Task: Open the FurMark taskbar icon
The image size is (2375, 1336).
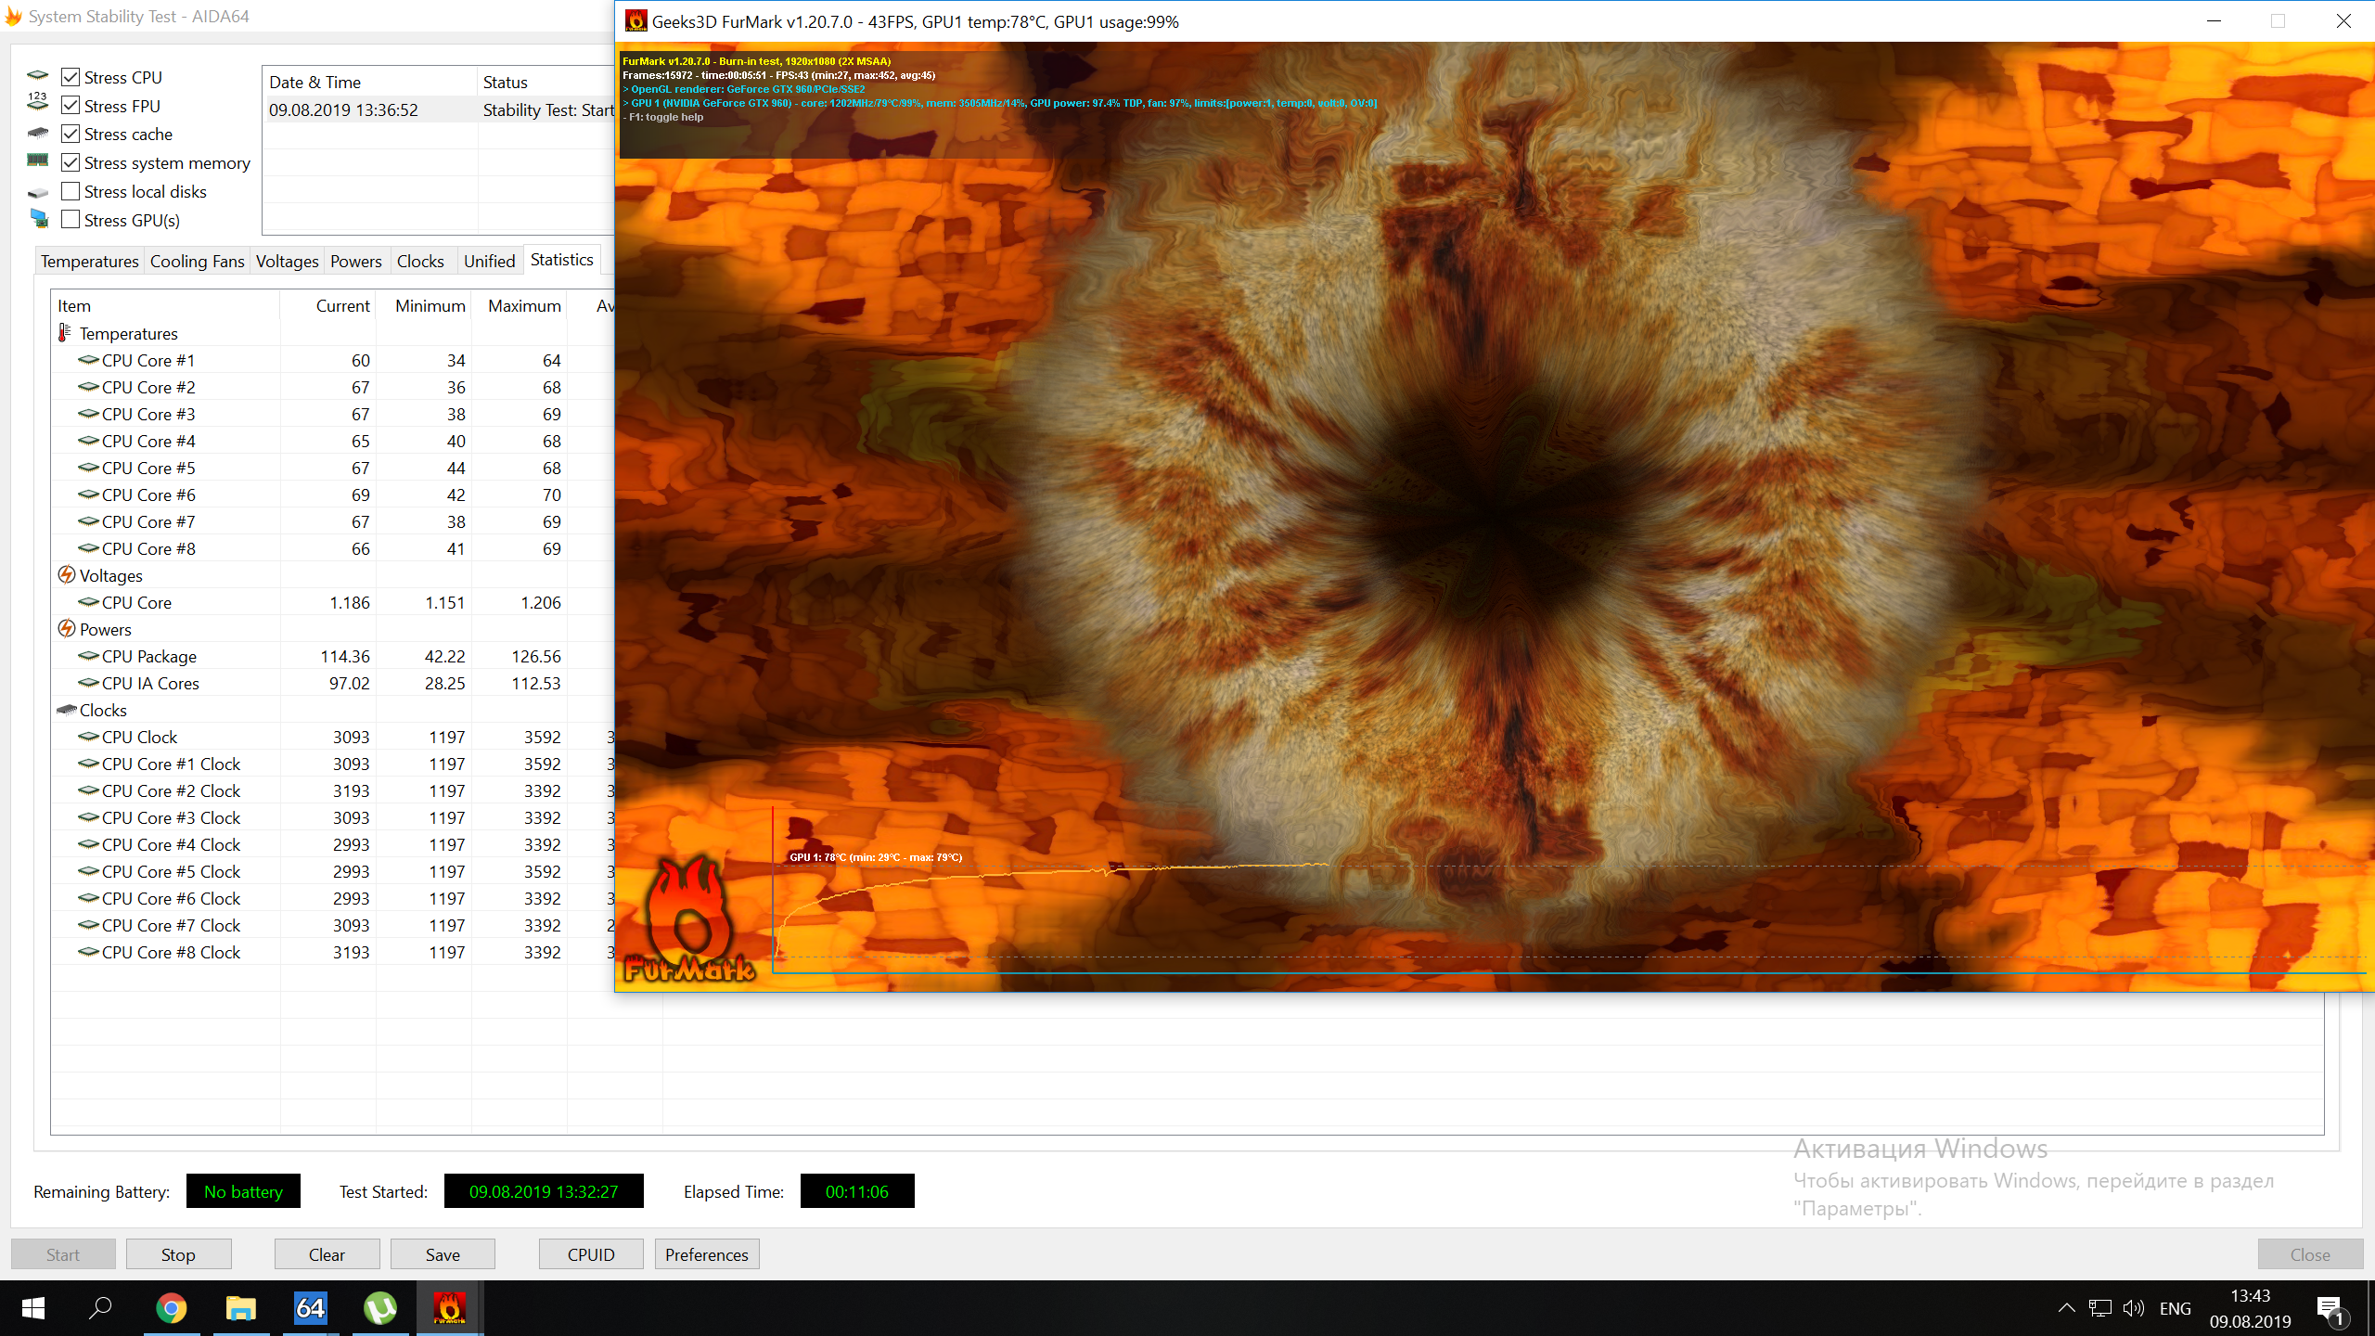Action: [x=449, y=1308]
